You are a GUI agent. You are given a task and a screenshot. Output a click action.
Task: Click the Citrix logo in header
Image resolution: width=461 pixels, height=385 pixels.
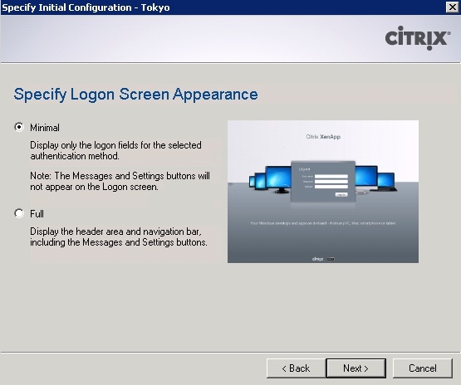pos(418,38)
